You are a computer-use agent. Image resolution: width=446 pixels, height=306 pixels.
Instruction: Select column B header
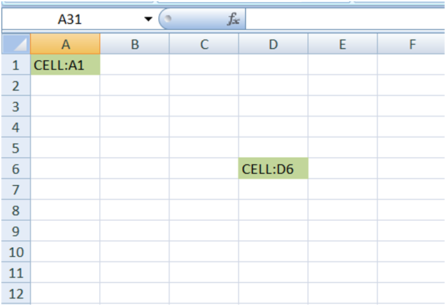click(135, 44)
